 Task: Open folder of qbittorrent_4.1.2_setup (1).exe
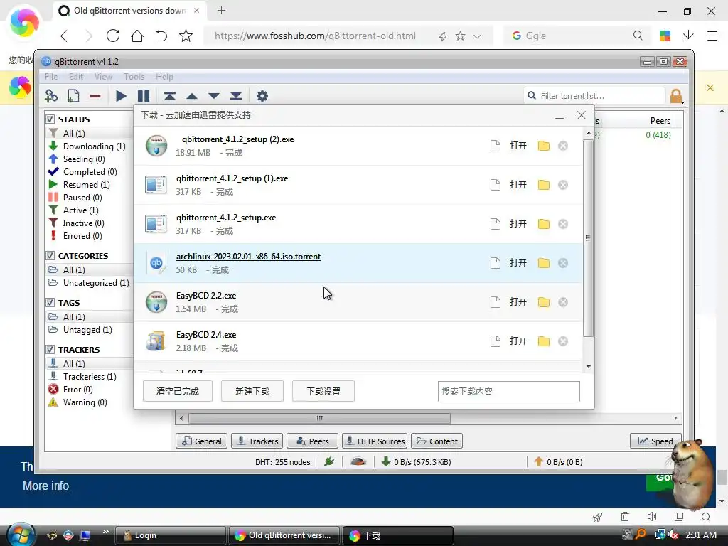pos(544,185)
